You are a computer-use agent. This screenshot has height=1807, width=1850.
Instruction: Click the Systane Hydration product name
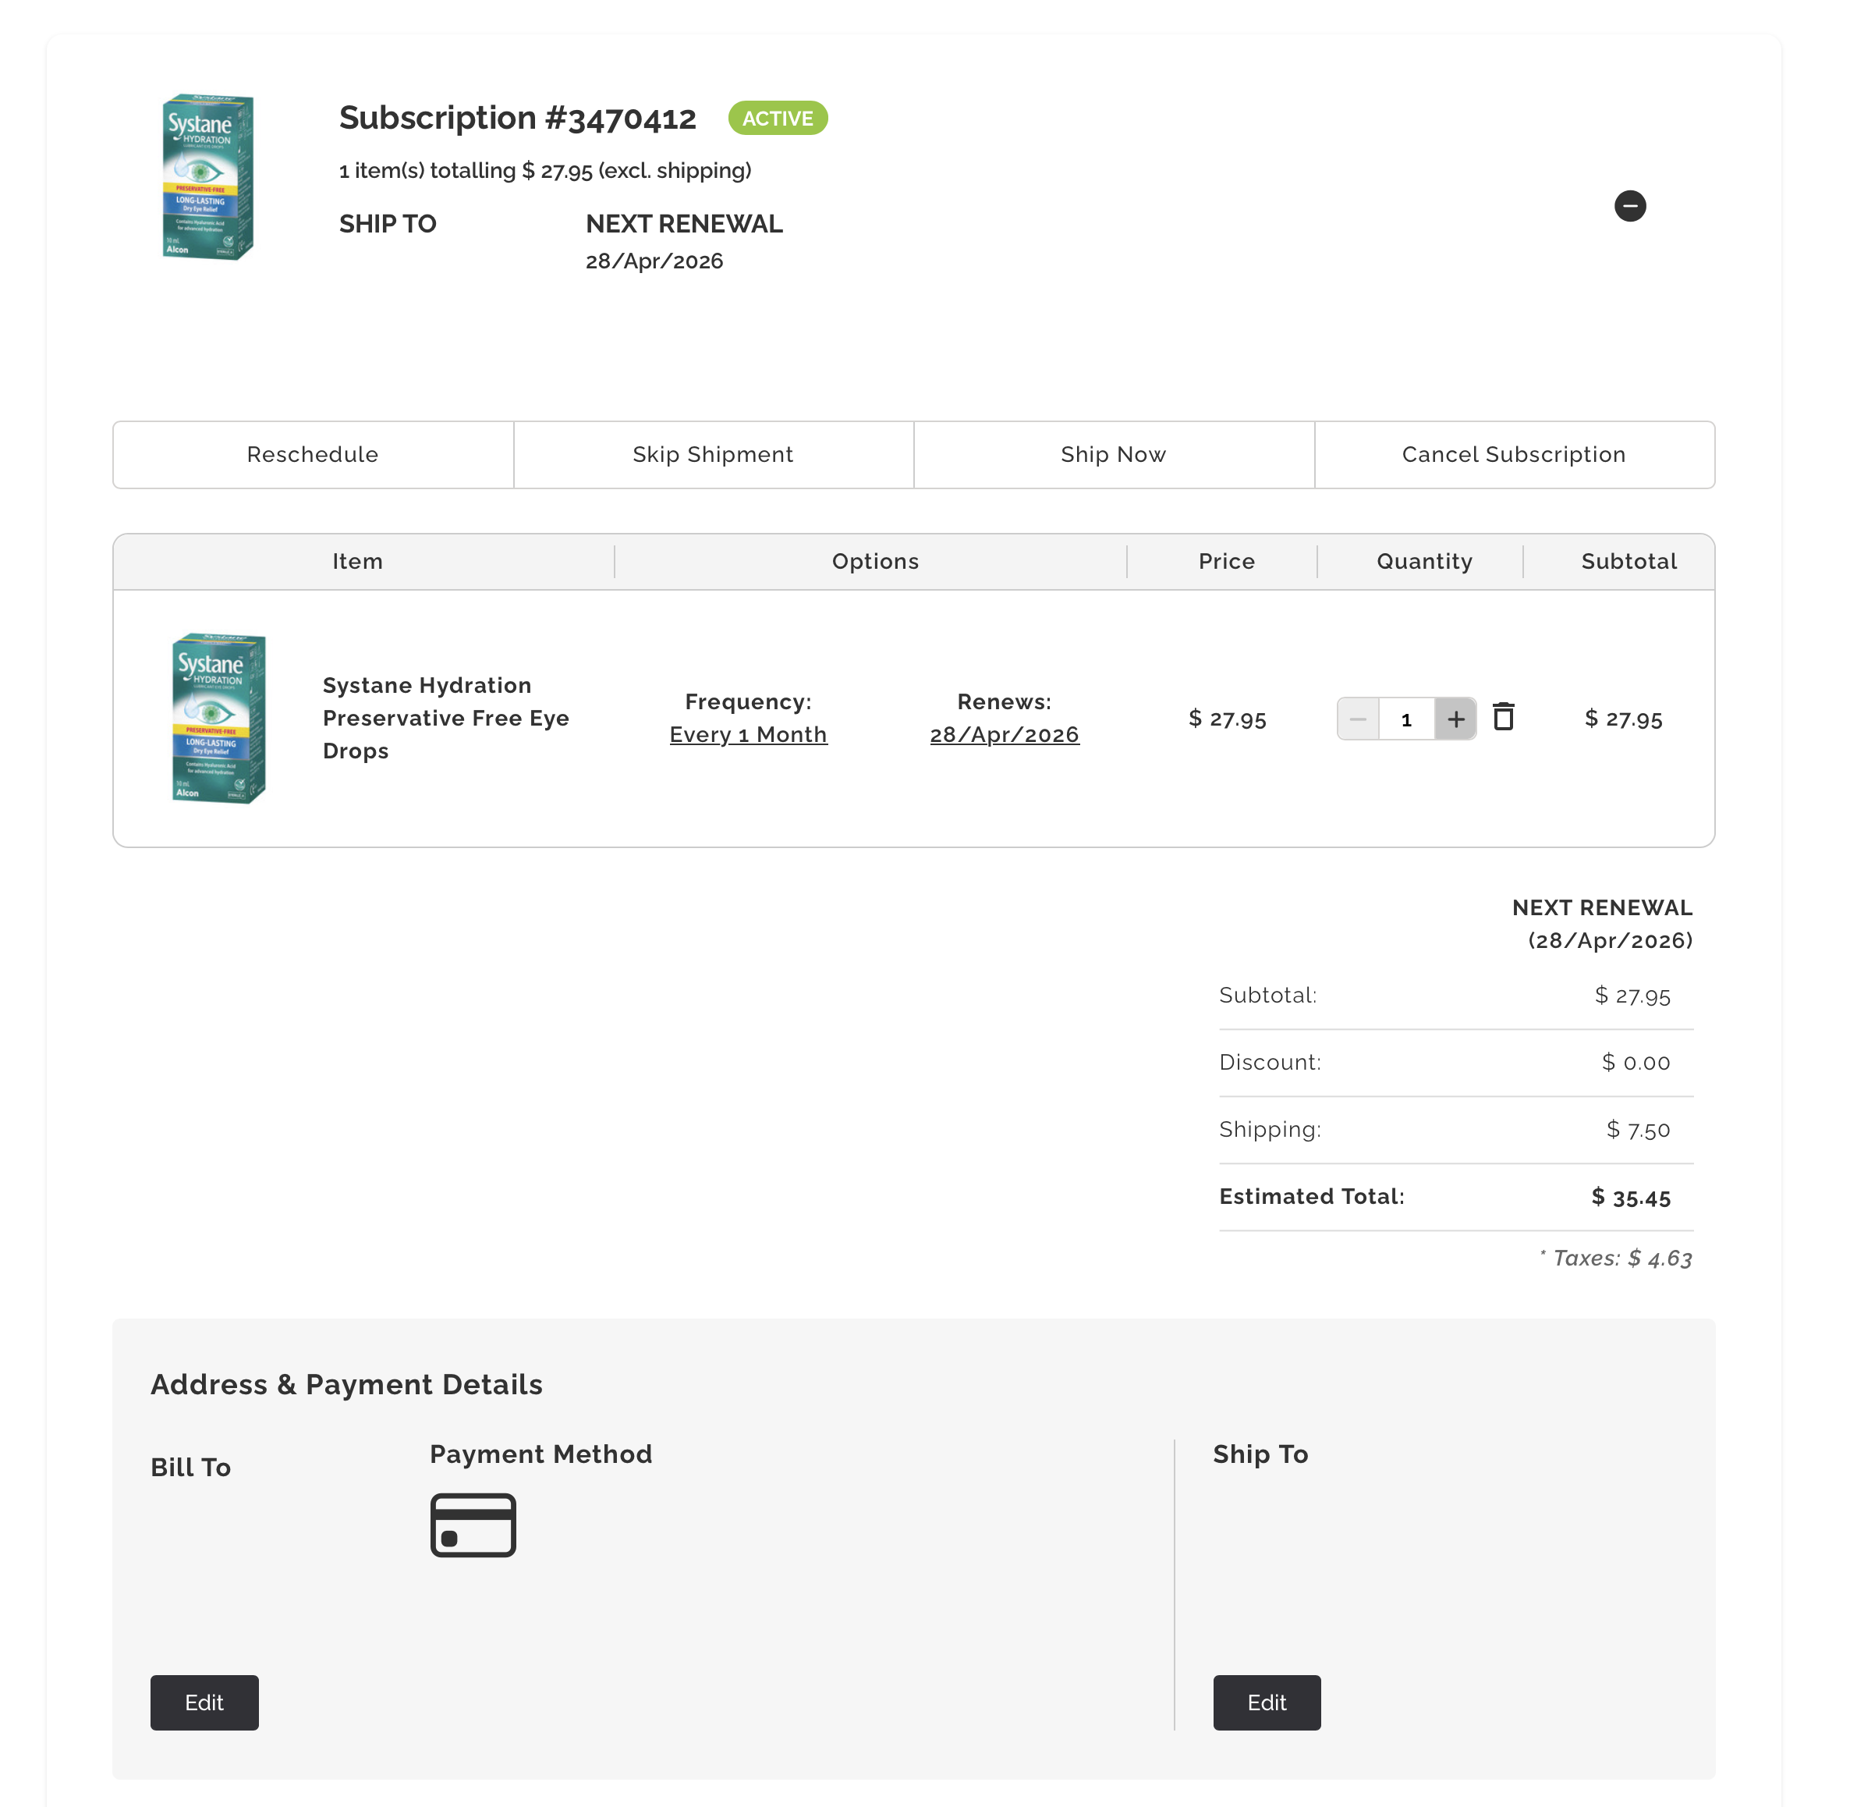click(445, 718)
